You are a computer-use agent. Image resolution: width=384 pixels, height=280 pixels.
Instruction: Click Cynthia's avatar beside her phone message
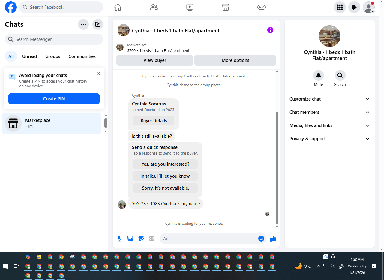[x=122, y=205]
